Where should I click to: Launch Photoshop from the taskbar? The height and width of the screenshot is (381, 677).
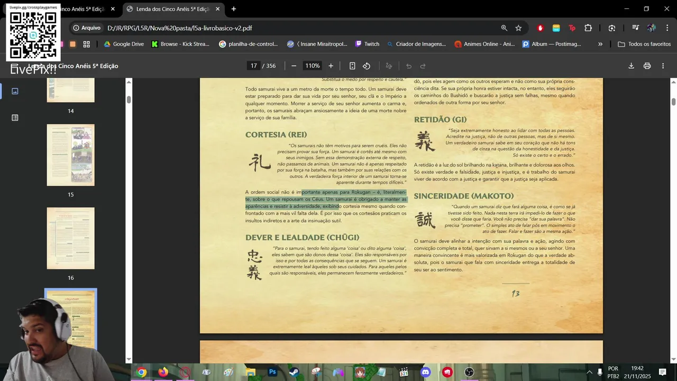click(272, 372)
